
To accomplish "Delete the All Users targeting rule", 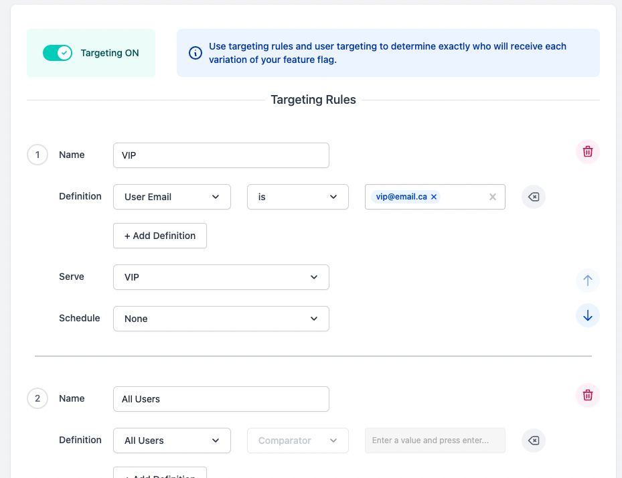I will (x=587, y=396).
